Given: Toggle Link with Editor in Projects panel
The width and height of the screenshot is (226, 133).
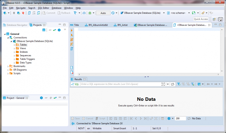Looking at the screenshot, I should coord(55,30).
